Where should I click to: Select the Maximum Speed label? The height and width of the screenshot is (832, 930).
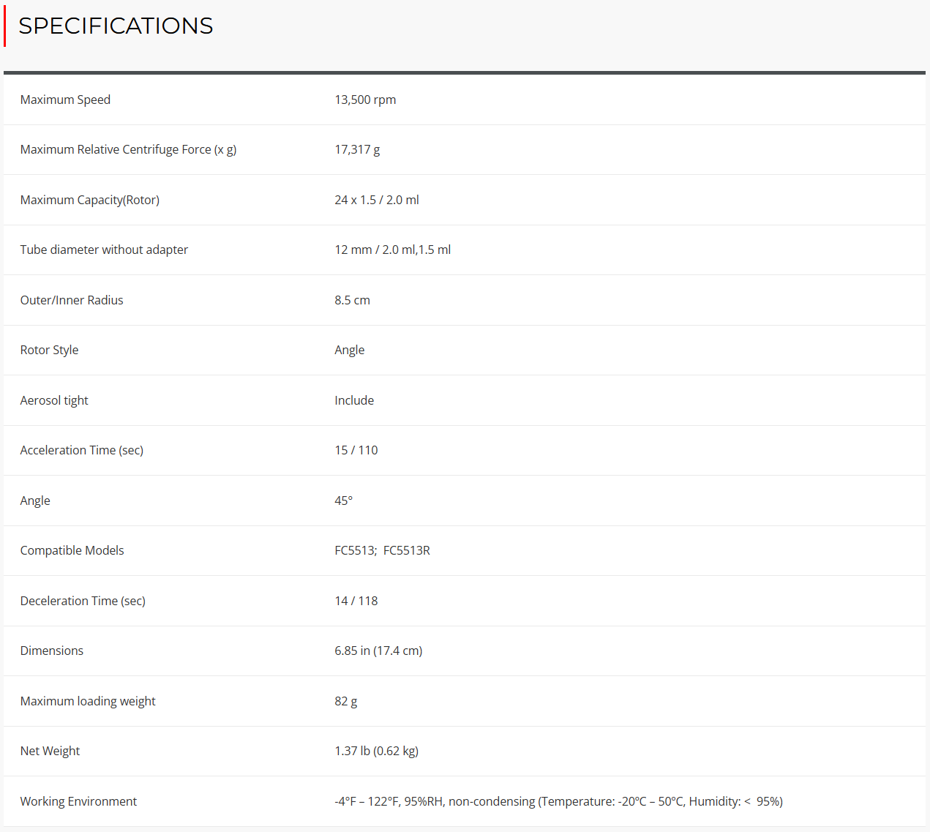[65, 100]
